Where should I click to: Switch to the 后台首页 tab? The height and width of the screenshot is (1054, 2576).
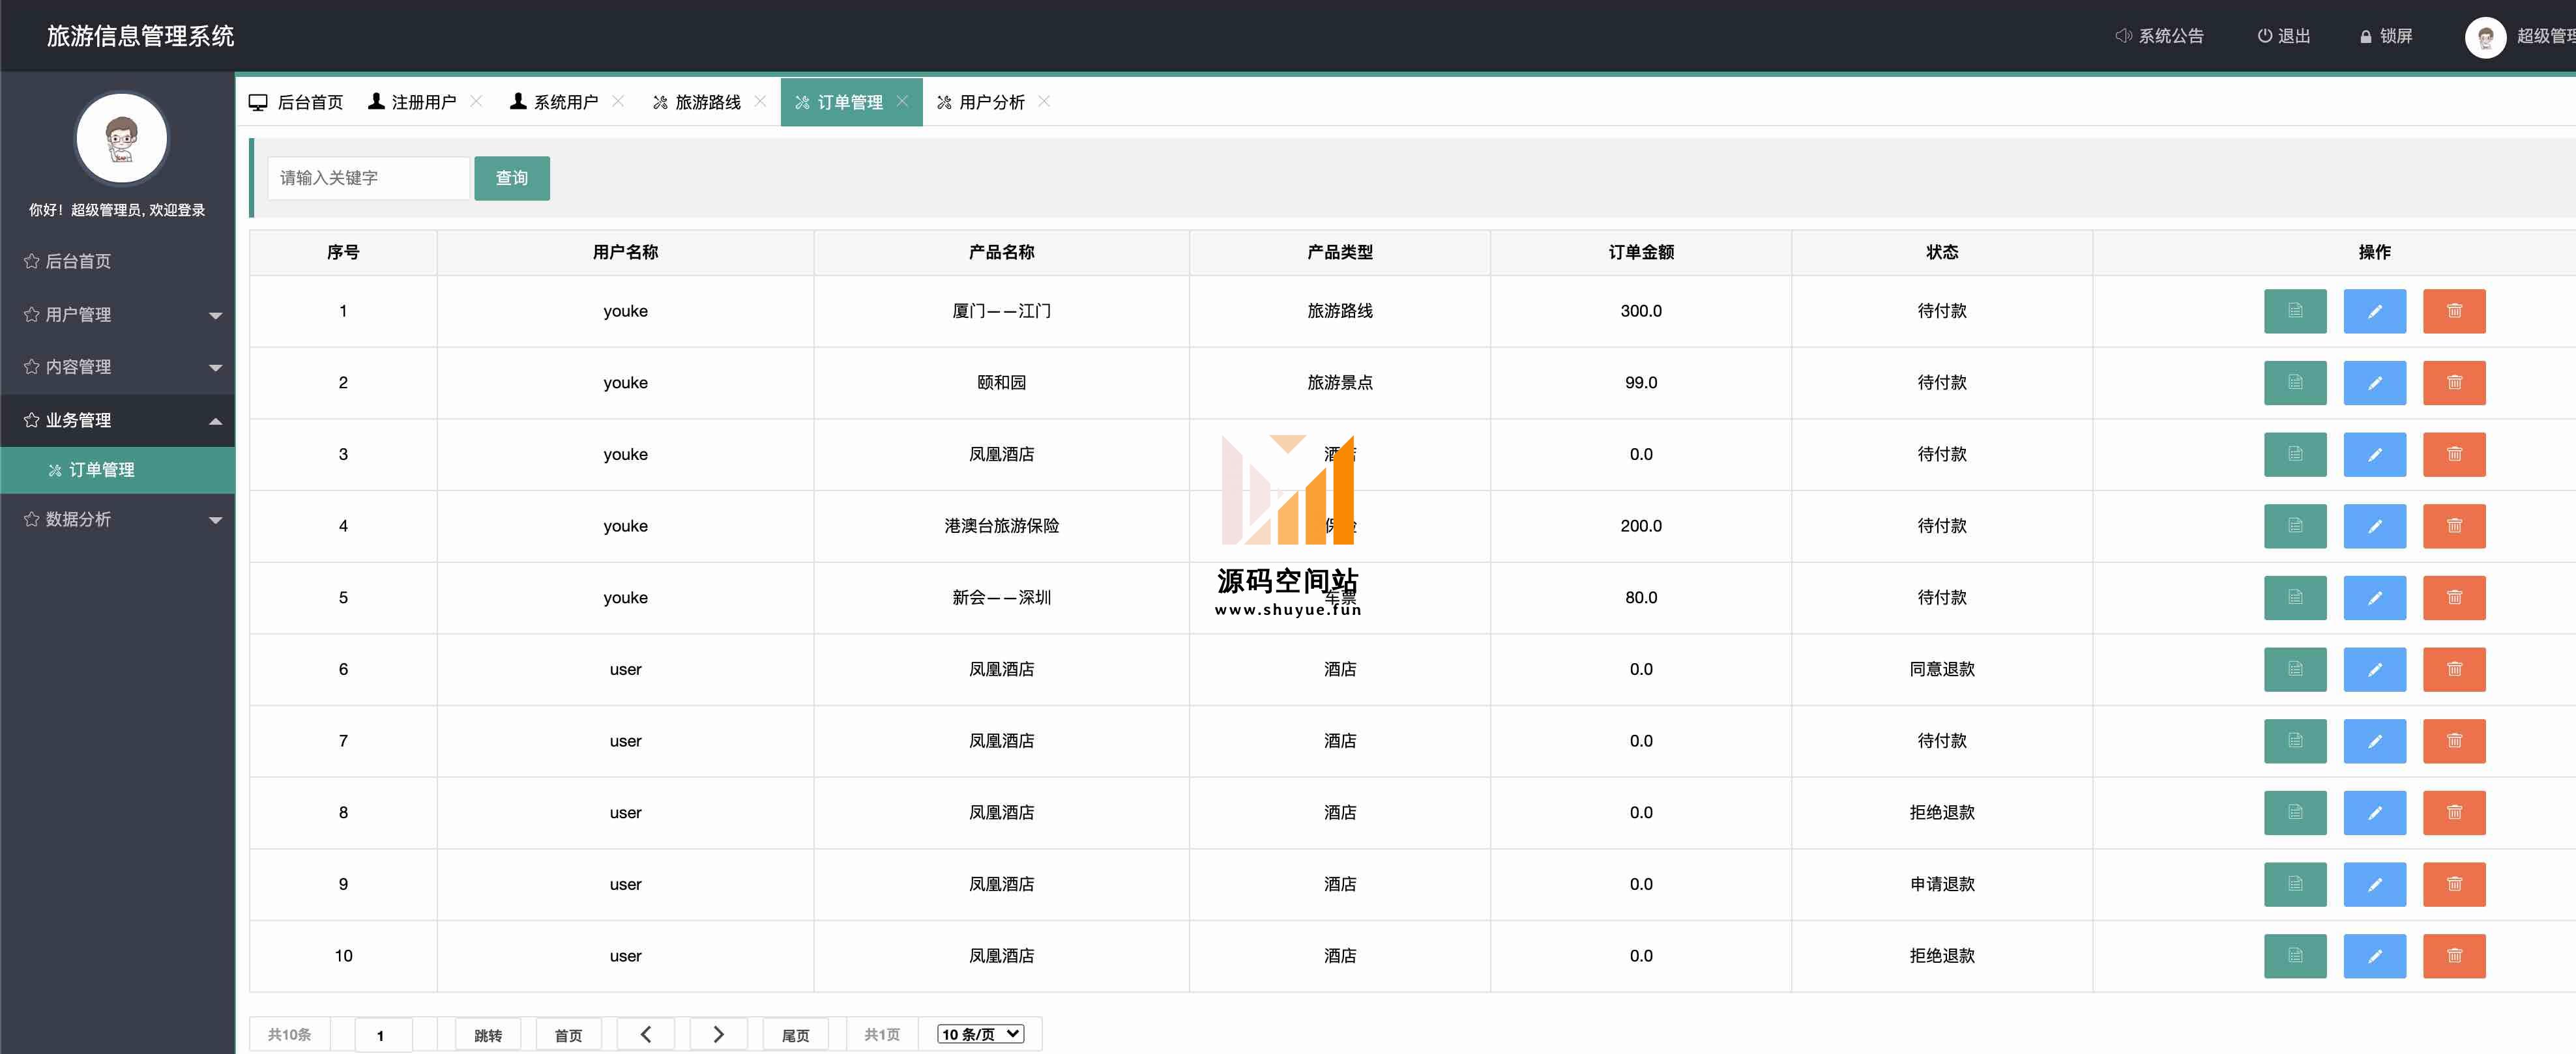tap(296, 102)
